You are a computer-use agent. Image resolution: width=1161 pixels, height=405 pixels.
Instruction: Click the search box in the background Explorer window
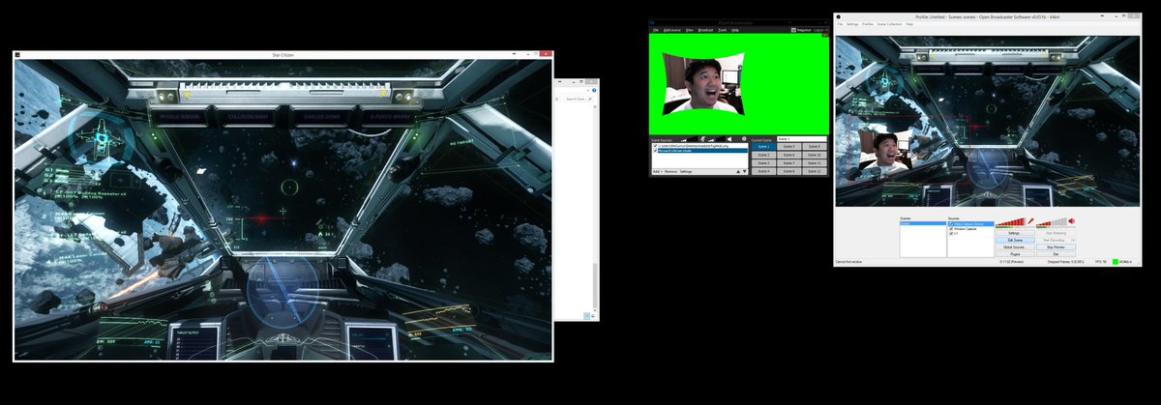tap(578, 99)
